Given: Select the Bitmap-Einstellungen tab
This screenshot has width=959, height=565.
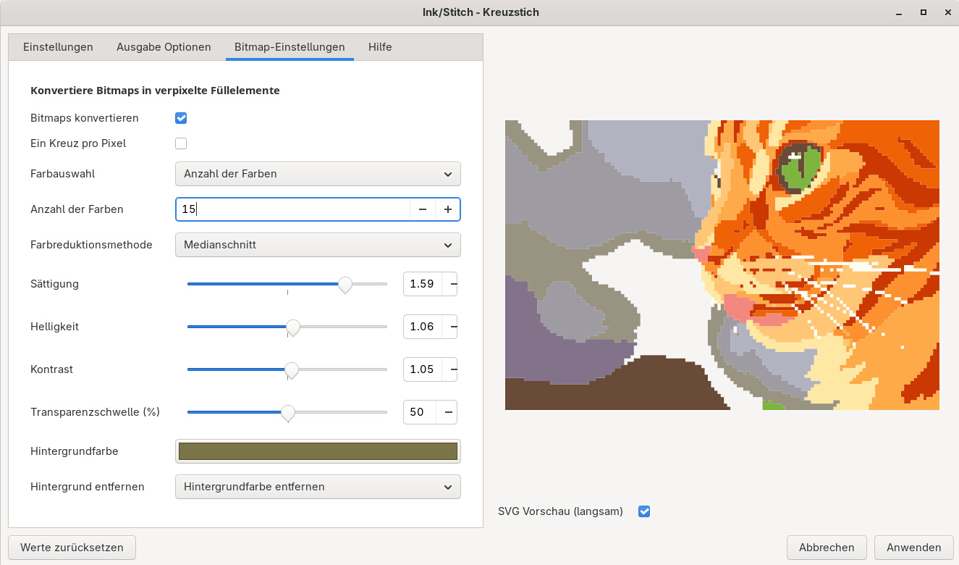Looking at the screenshot, I should [x=290, y=47].
